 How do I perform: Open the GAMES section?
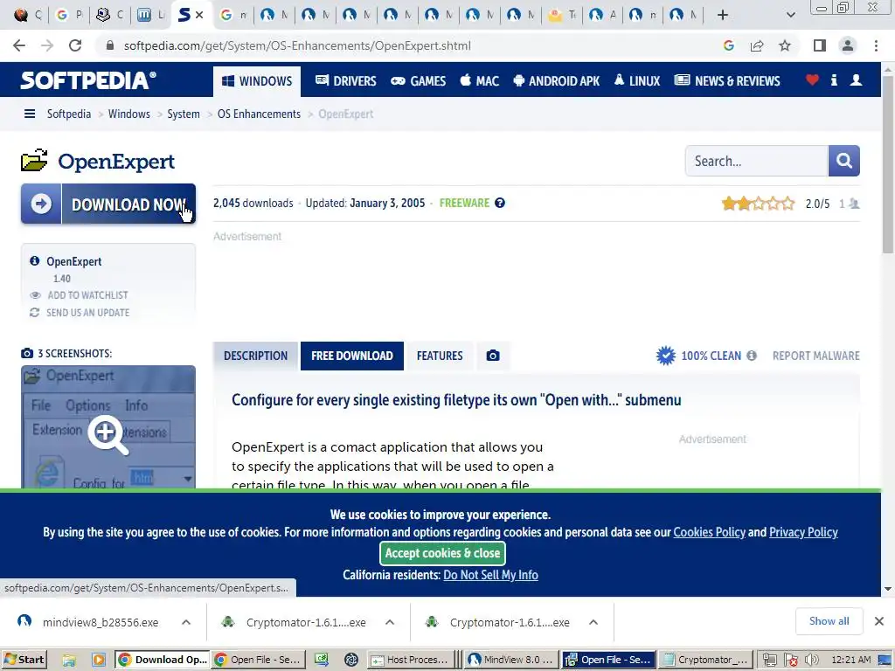click(x=419, y=81)
